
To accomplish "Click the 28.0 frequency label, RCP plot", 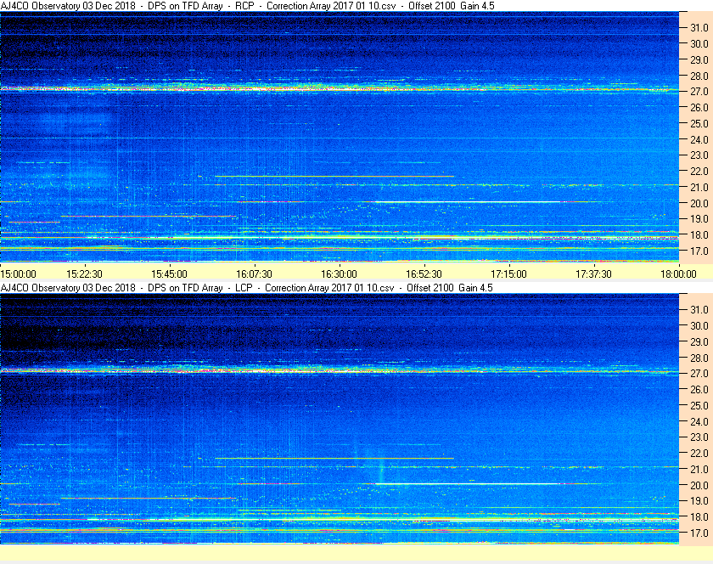I will click(x=699, y=76).
